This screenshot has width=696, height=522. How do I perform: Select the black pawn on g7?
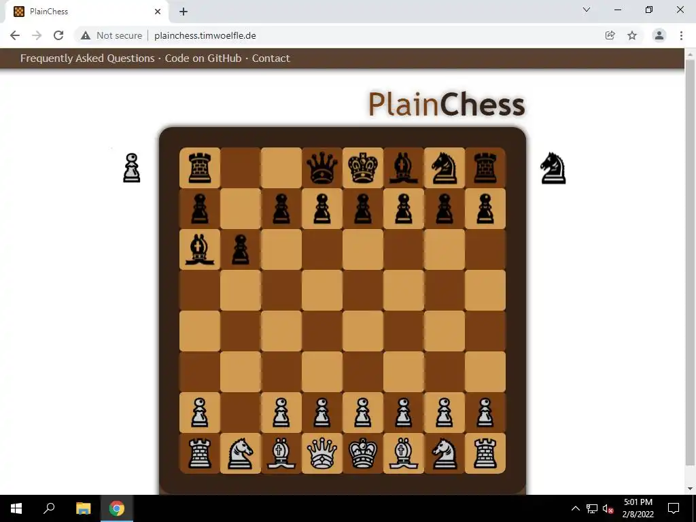pyautogui.click(x=445, y=209)
